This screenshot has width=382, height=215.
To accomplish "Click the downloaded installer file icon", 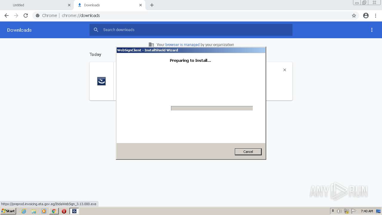I will [101, 81].
